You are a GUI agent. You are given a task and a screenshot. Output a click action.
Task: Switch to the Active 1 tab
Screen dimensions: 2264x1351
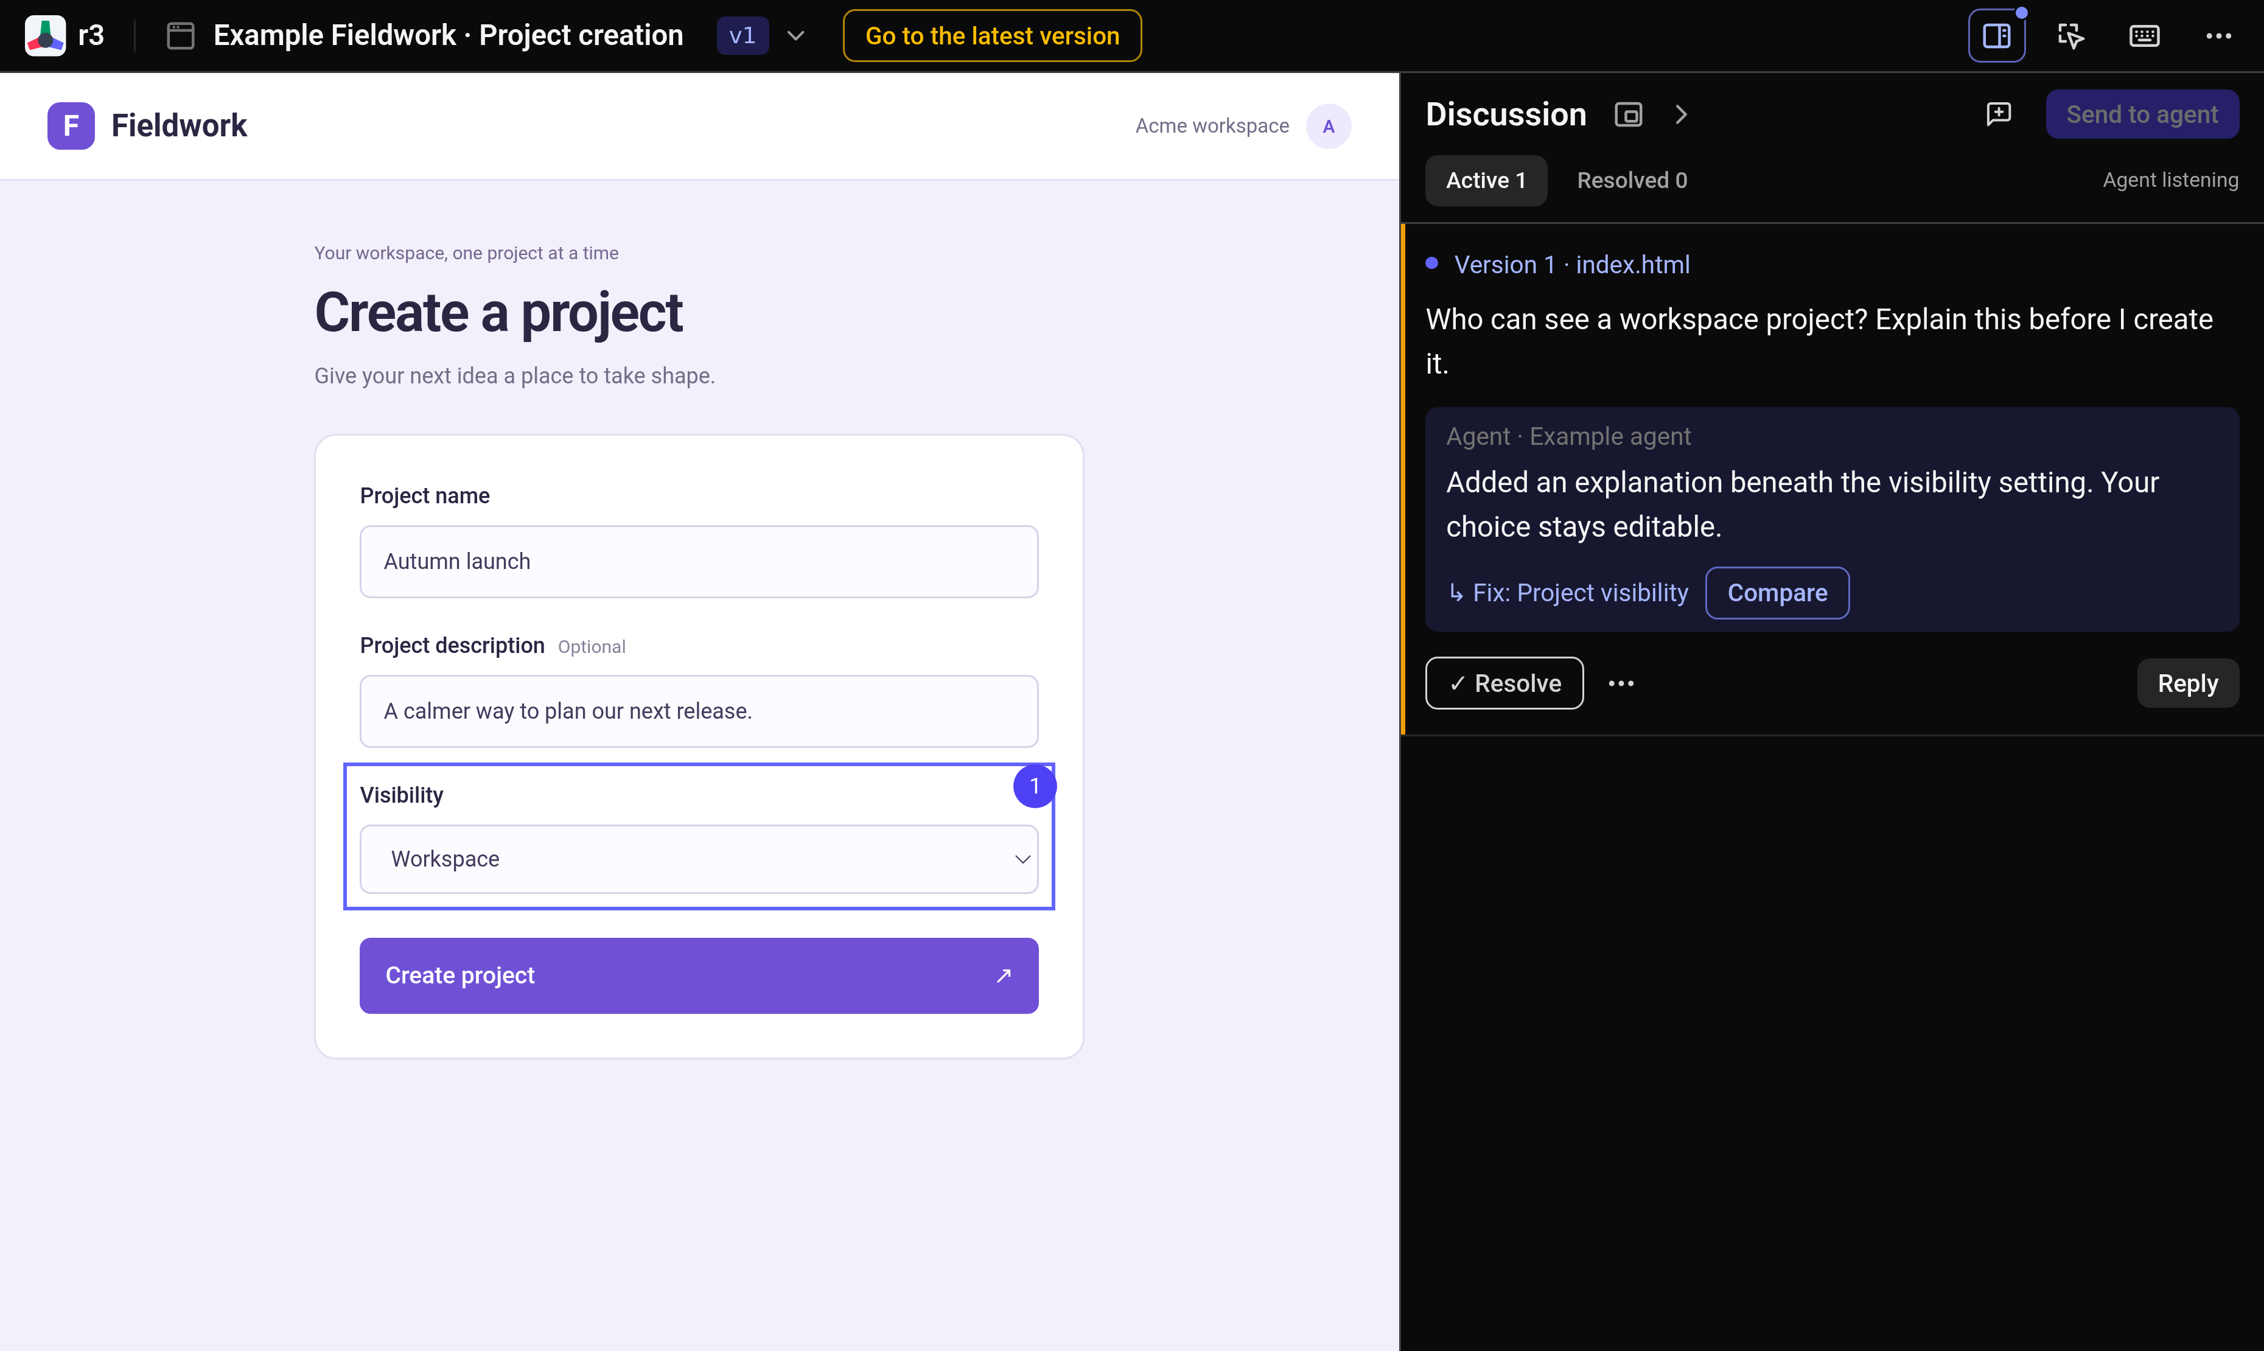(x=1486, y=180)
